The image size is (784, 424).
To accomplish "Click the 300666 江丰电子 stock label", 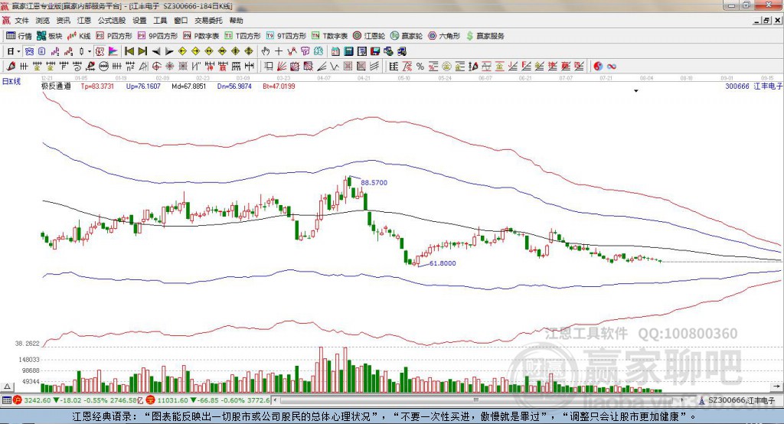I will (753, 86).
